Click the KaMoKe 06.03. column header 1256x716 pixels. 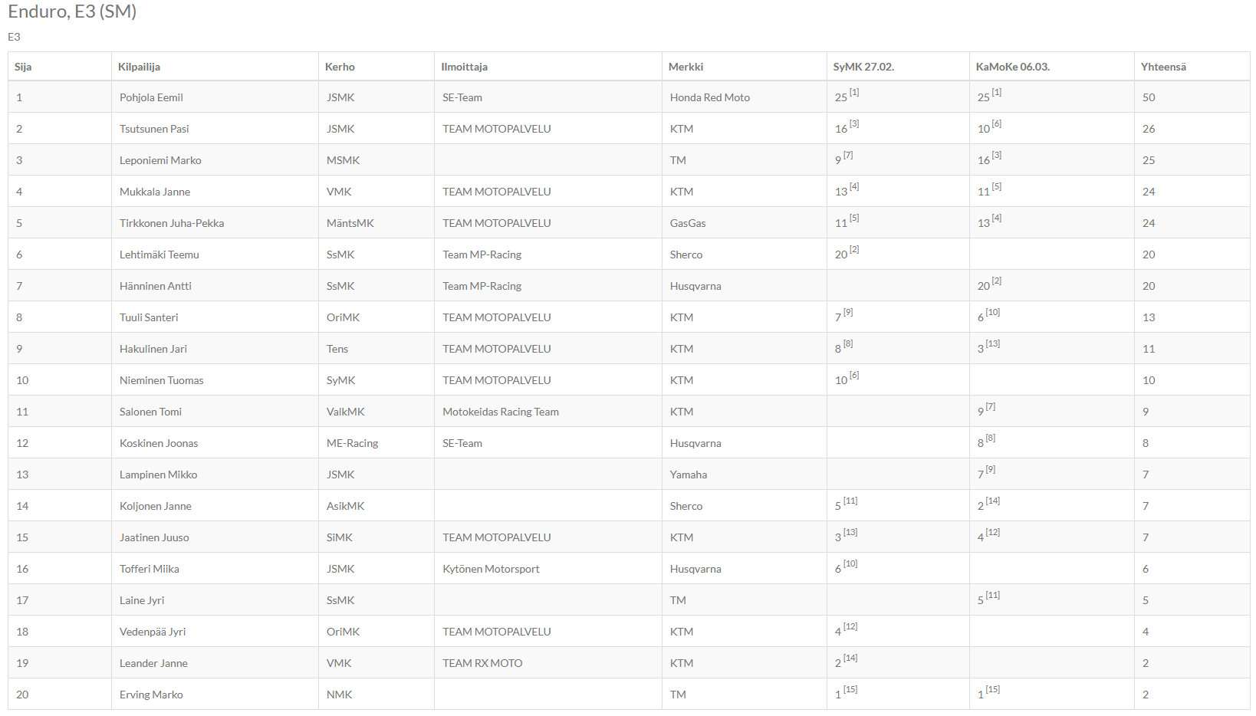(1012, 67)
